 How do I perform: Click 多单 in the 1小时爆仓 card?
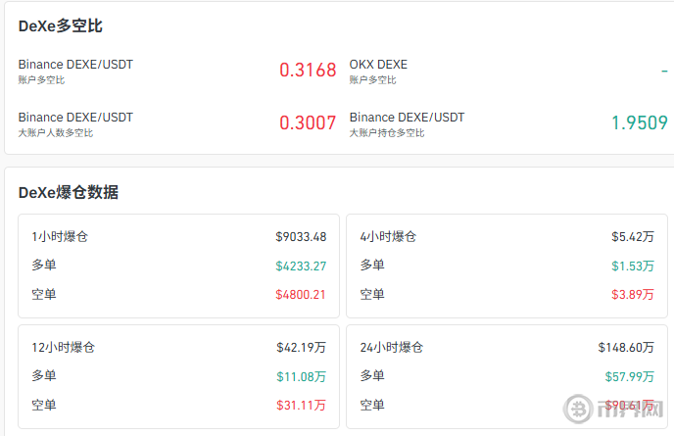click(44, 265)
